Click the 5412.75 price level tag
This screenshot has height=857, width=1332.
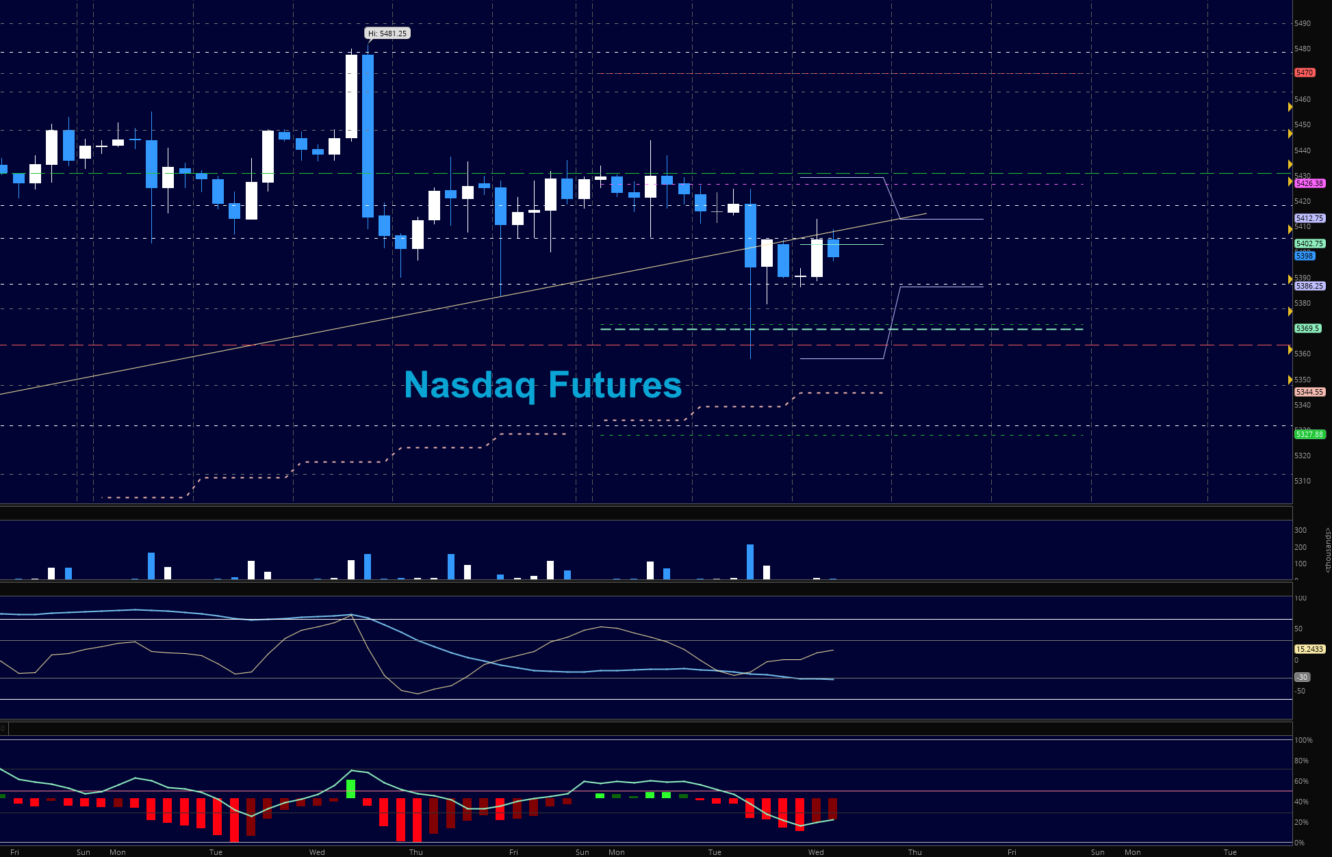pyautogui.click(x=1309, y=218)
